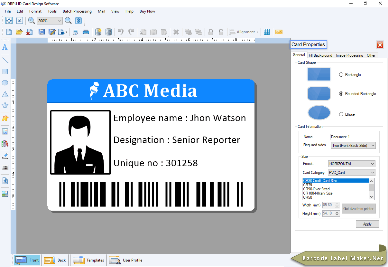This screenshot has width=388, height=267.
Task: Show the grid icon
Action: (267, 32)
